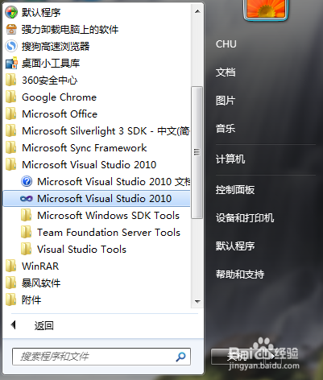Screen dimensions: 323x380
Task: Click the 附件 folder icon
Action: [11, 299]
